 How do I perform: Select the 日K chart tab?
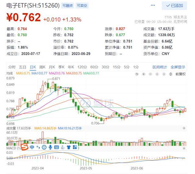click(x=33, y=67)
